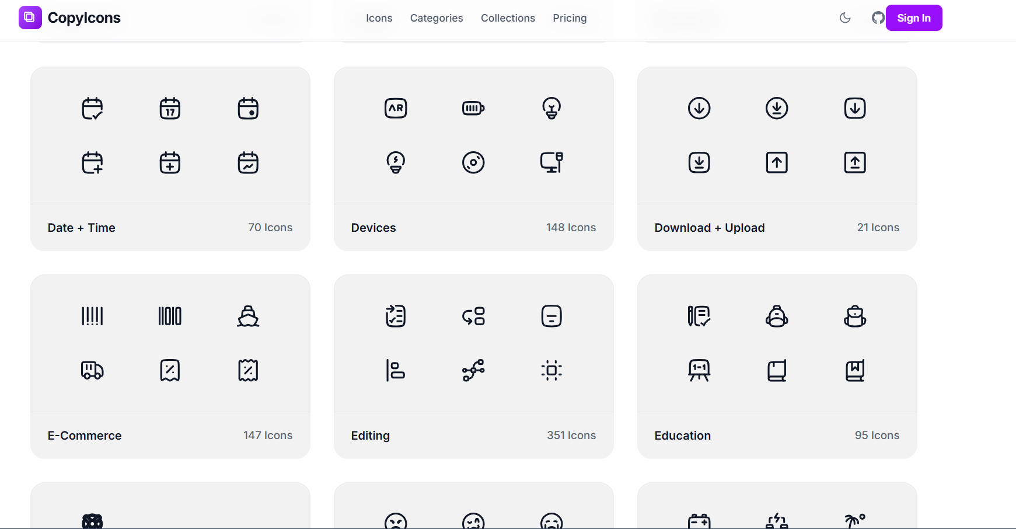Select the cargo ship icon
Screen dimensions: 1016x529
pos(248,316)
